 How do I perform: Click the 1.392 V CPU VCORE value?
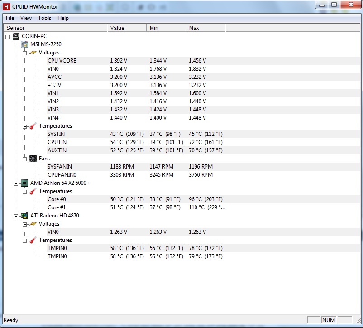pyautogui.click(x=119, y=61)
